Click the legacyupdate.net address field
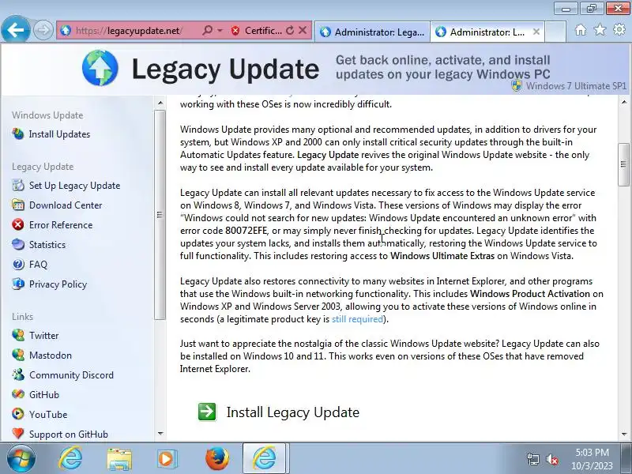The image size is (632, 474). 129,31
